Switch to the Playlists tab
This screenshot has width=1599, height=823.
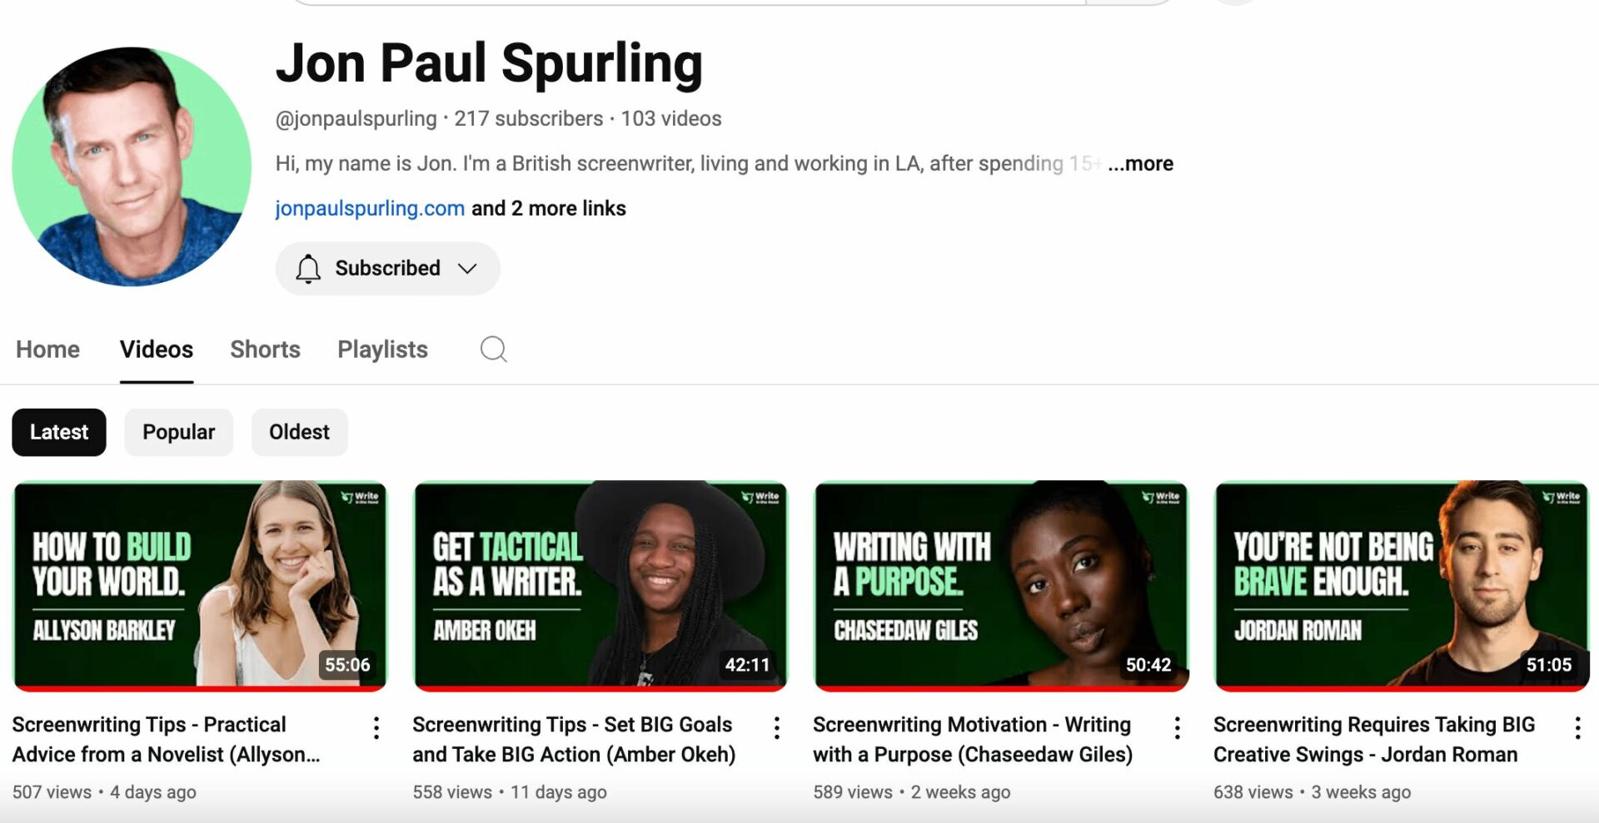382,350
